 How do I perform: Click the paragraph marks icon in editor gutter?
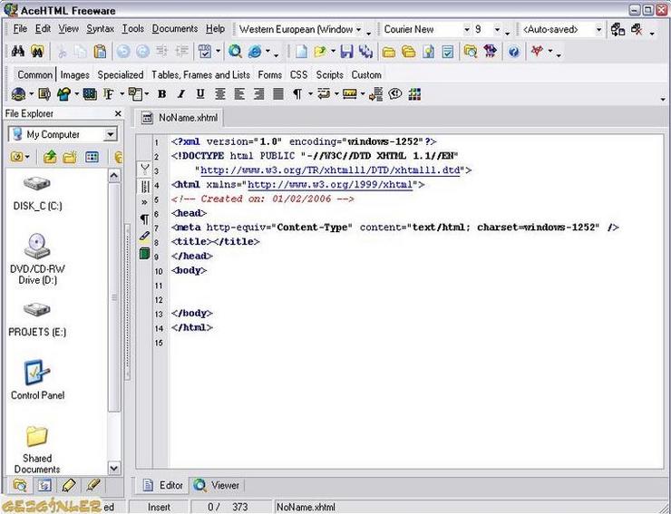click(x=145, y=219)
